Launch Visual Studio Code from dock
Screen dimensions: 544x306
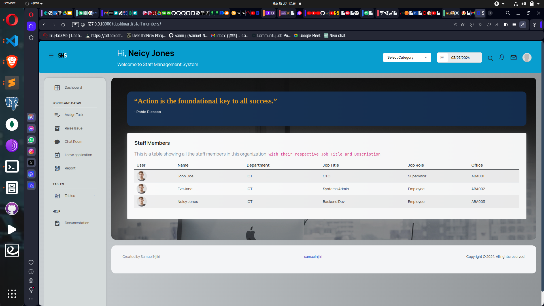[12, 41]
